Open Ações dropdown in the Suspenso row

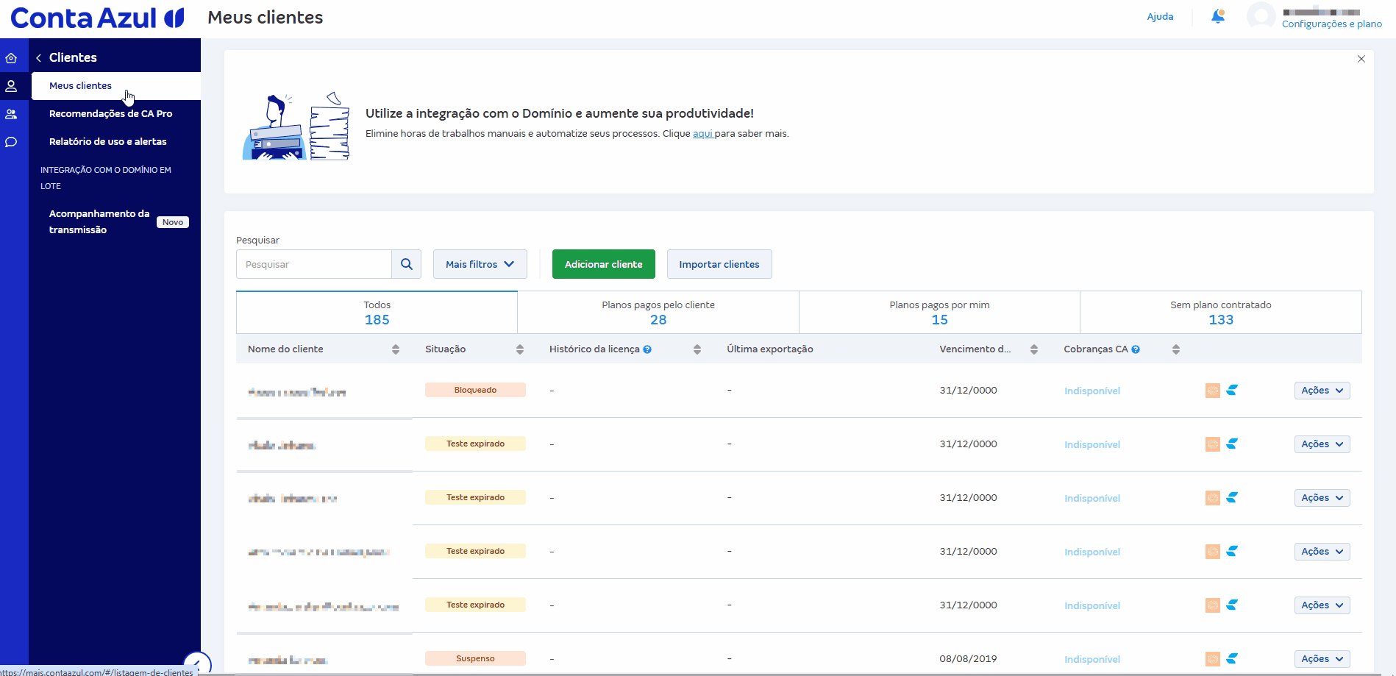click(x=1322, y=659)
